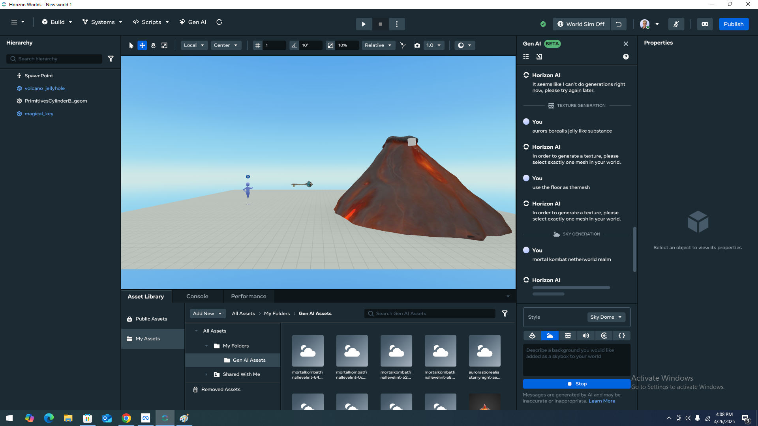The height and width of the screenshot is (426, 758).
Task: Expand the Shared With Me folder
Action: [206, 374]
